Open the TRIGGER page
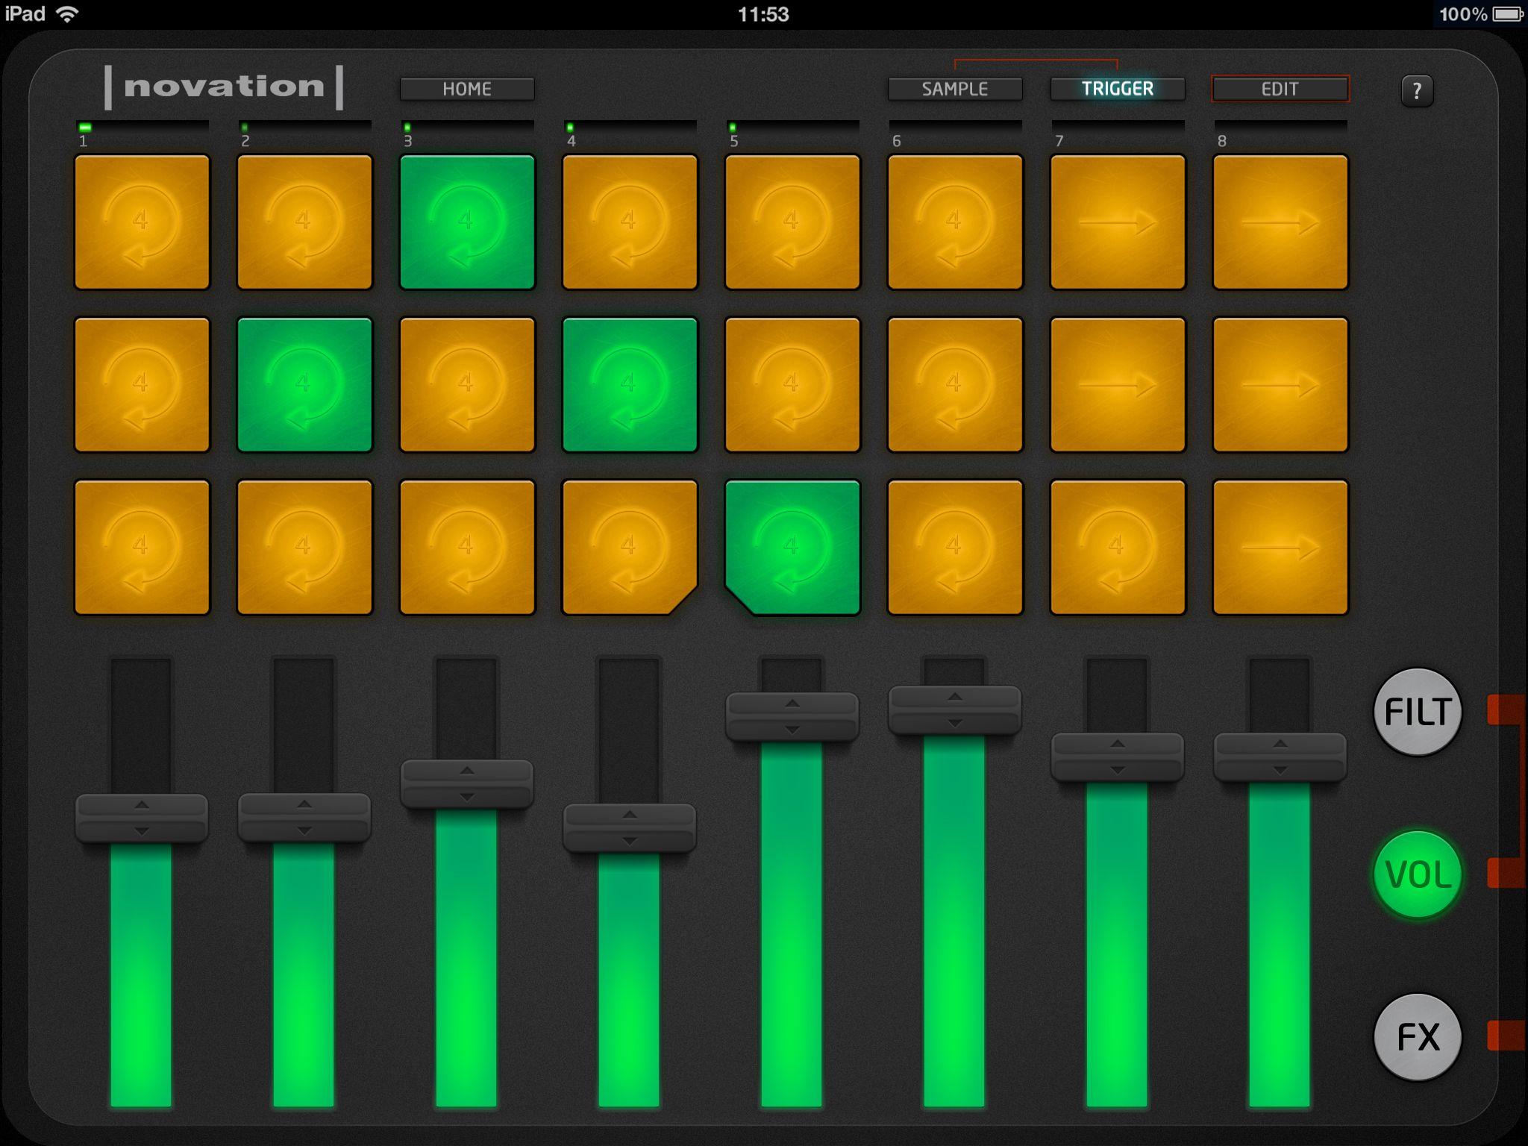This screenshot has width=1528, height=1146. pyautogui.click(x=1118, y=88)
